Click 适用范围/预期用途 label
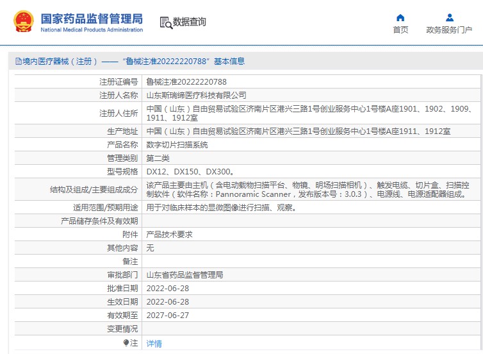Viewport: 483px width, 354px height. point(105,208)
